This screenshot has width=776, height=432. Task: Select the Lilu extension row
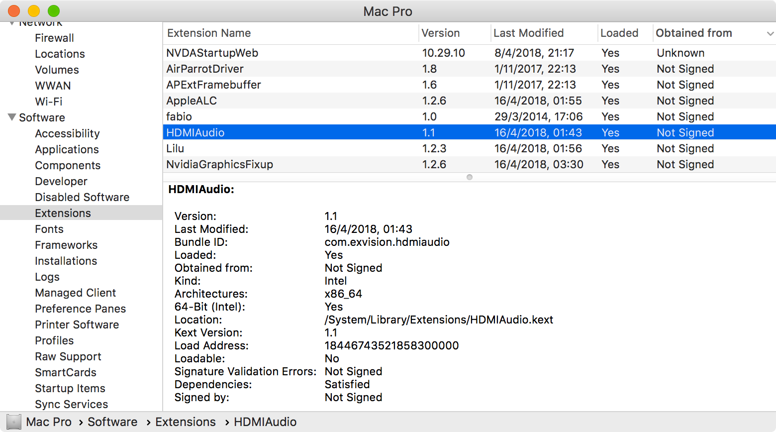(x=470, y=148)
